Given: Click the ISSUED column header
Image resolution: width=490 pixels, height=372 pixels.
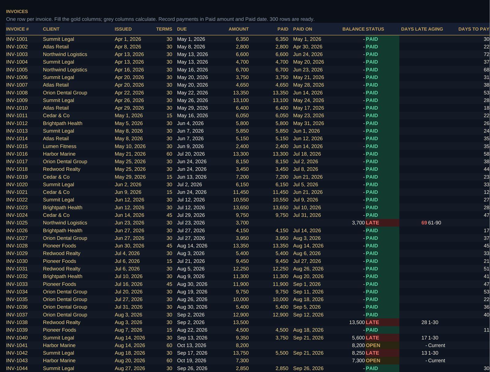Looking at the screenshot, I should coord(123,29).
